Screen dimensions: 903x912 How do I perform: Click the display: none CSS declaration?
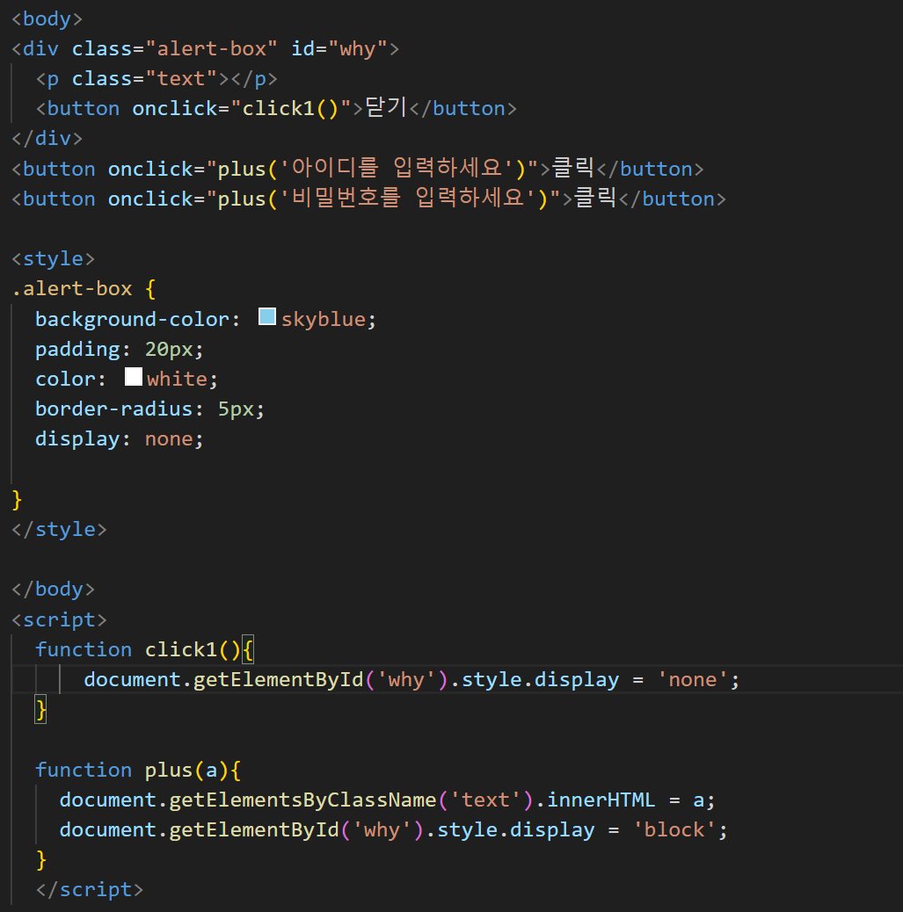pos(120,439)
